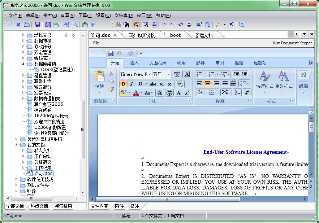Open the document tab list dropdown arrow

point(304,34)
